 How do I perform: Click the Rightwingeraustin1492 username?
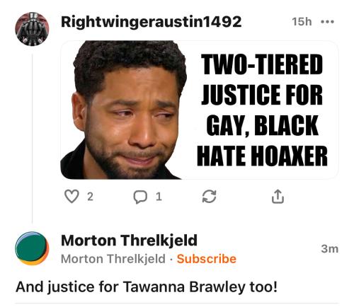[152, 22]
